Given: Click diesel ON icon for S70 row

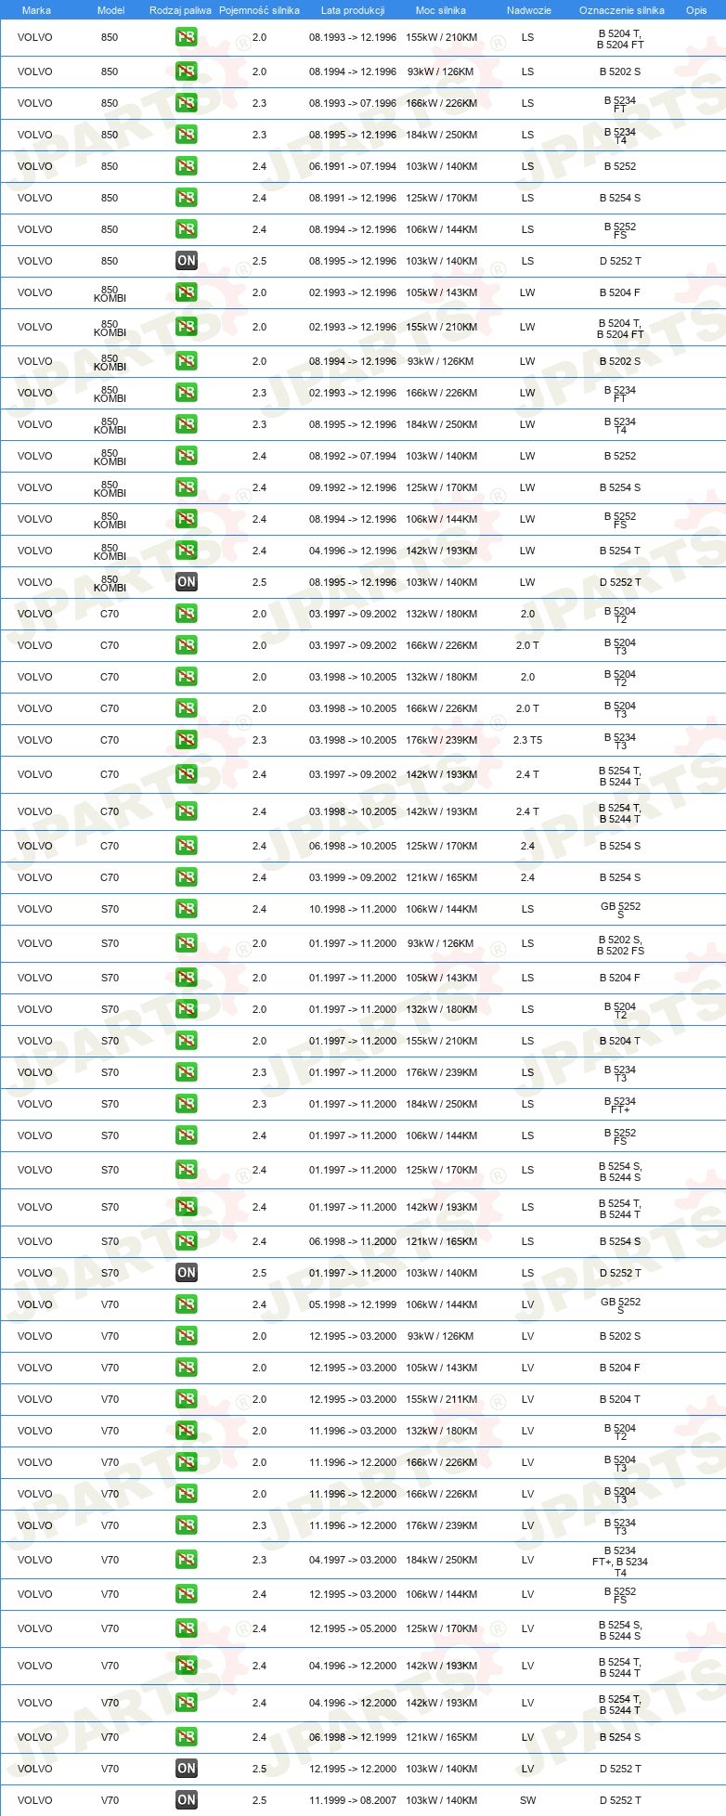Looking at the screenshot, I should 186,1273.
